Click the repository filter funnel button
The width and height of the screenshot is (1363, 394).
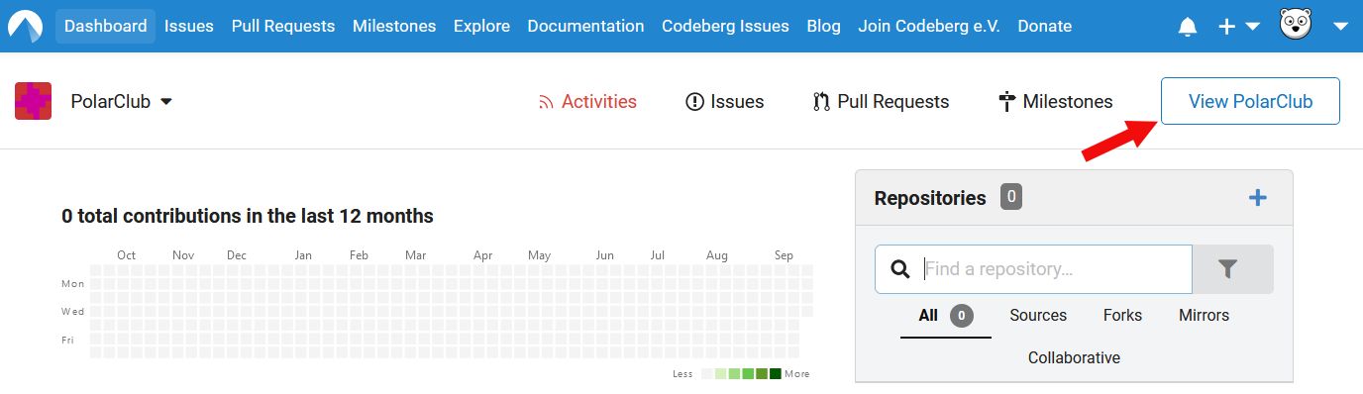coord(1232,269)
